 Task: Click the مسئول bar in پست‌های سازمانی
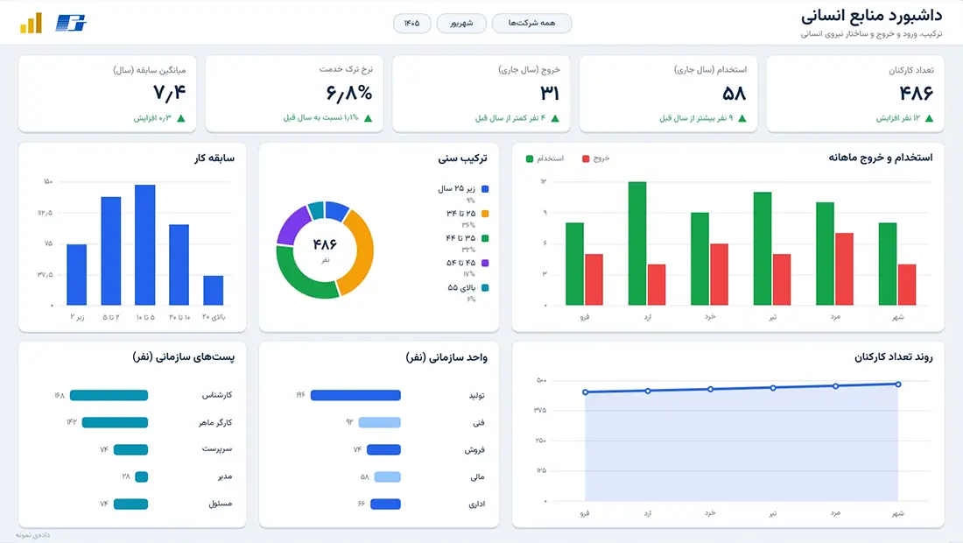[130, 504]
